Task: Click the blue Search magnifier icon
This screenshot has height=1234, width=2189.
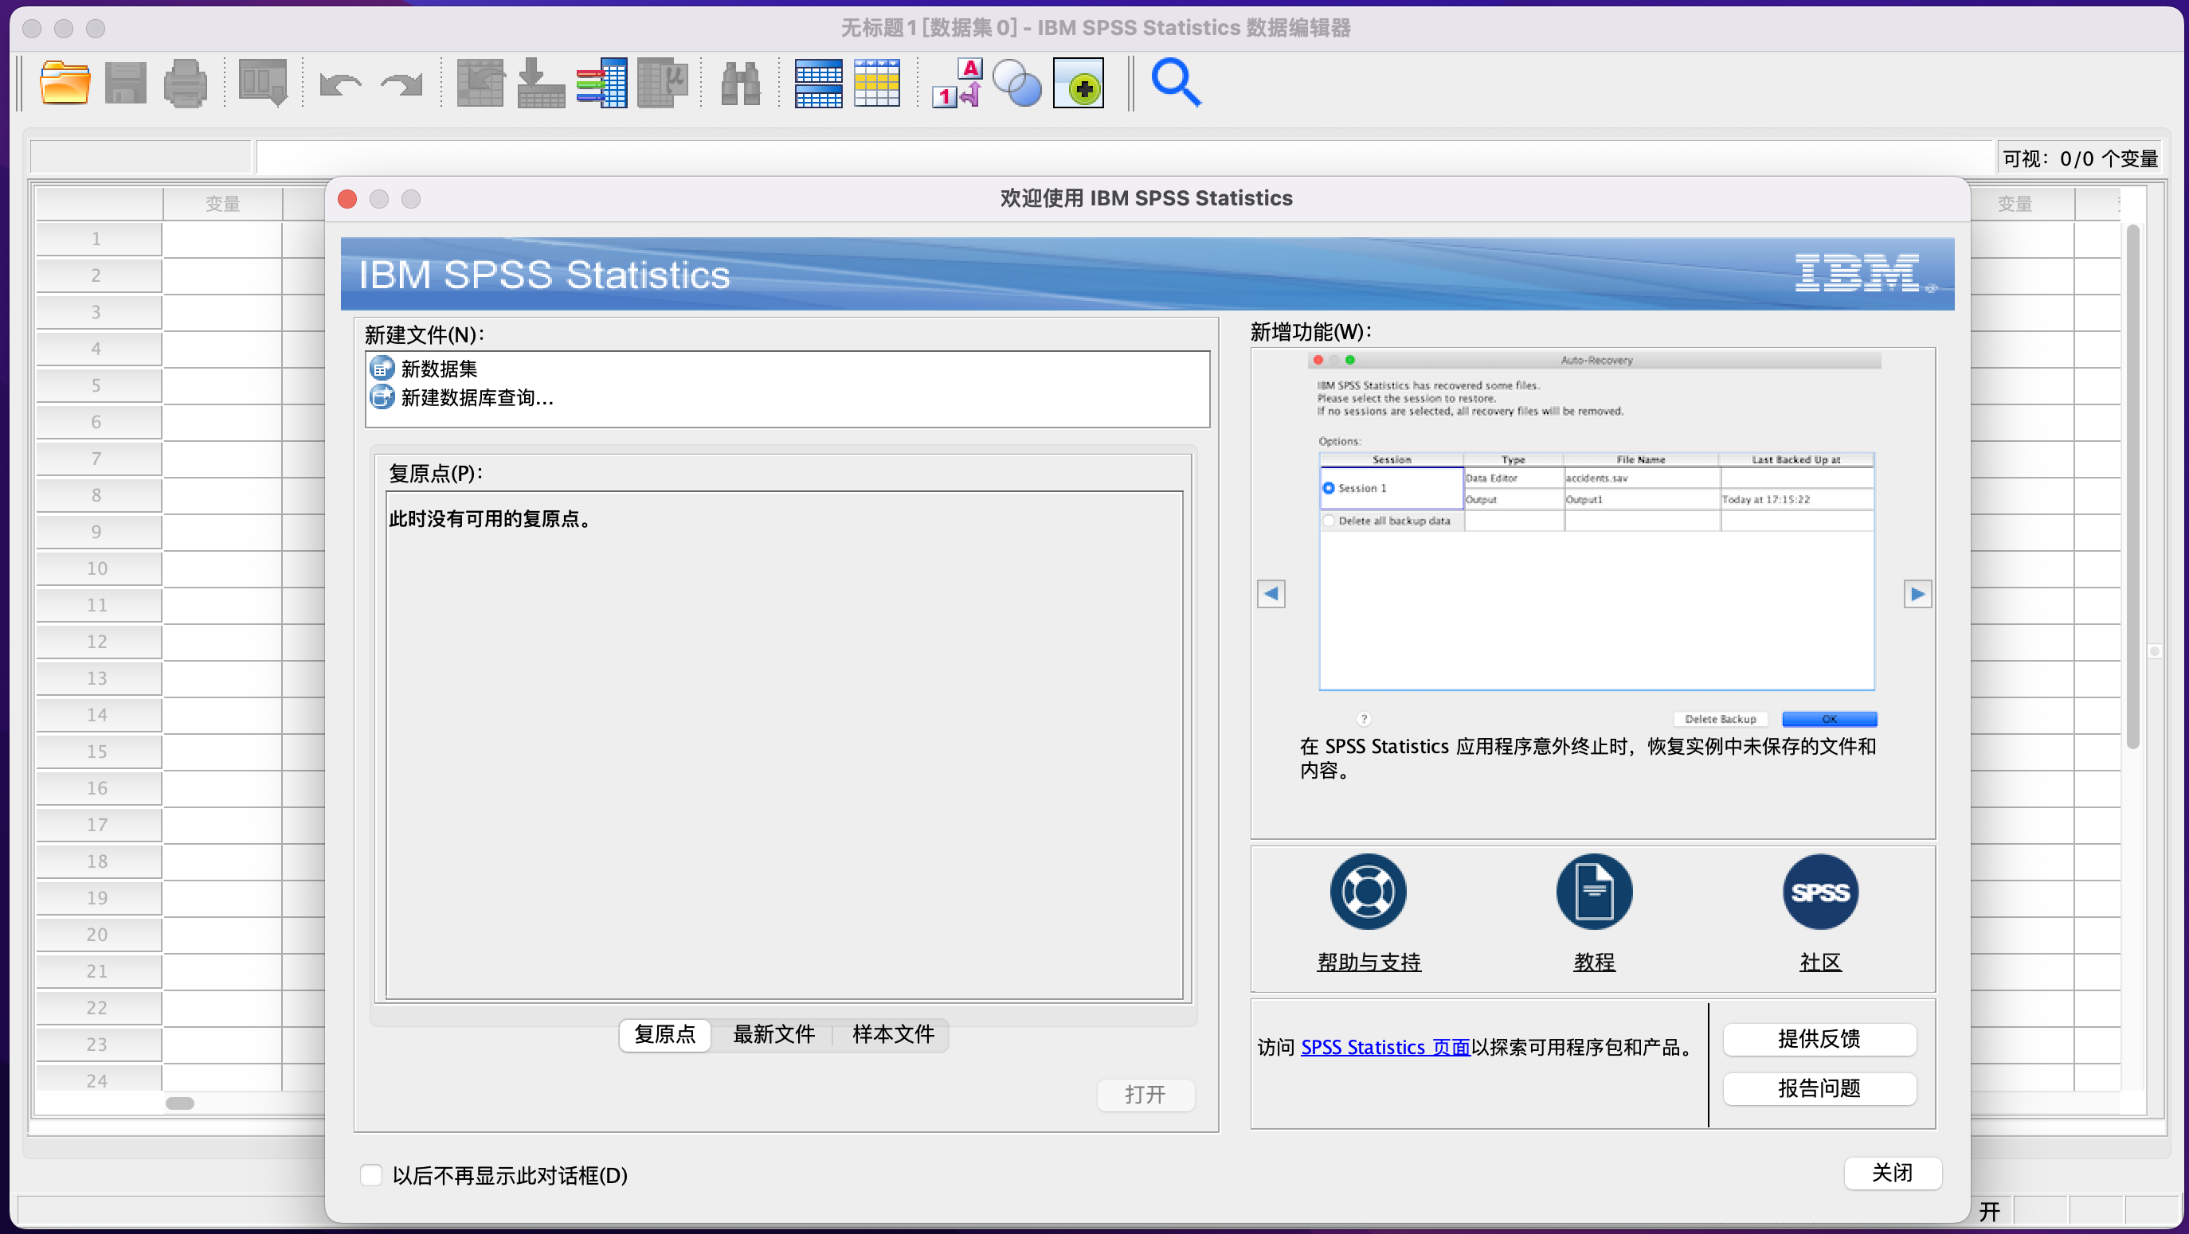Action: (x=1175, y=84)
